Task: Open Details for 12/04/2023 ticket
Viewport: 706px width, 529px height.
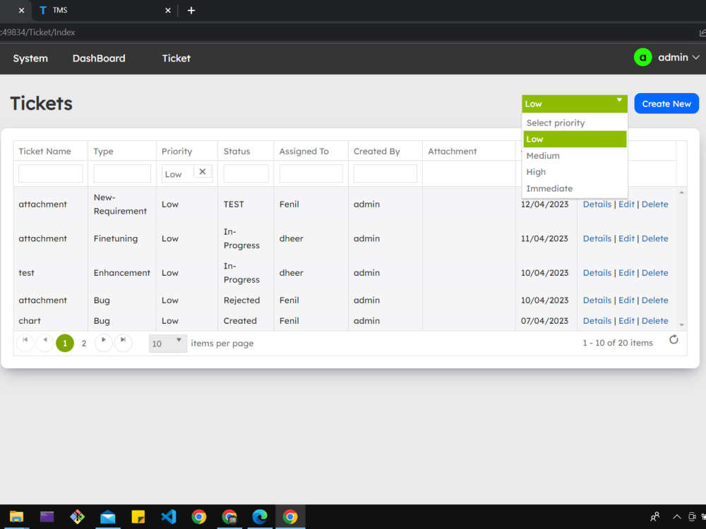Action: click(x=597, y=205)
